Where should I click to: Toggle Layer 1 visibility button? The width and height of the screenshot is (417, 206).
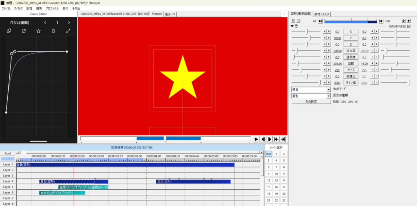coord(8,164)
